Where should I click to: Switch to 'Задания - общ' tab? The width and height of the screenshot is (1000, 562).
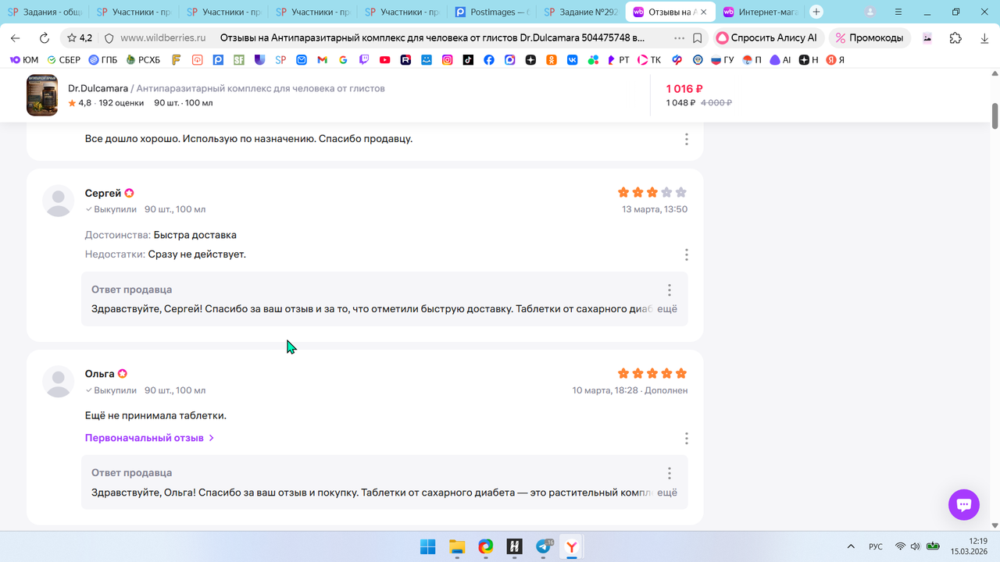click(45, 12)
